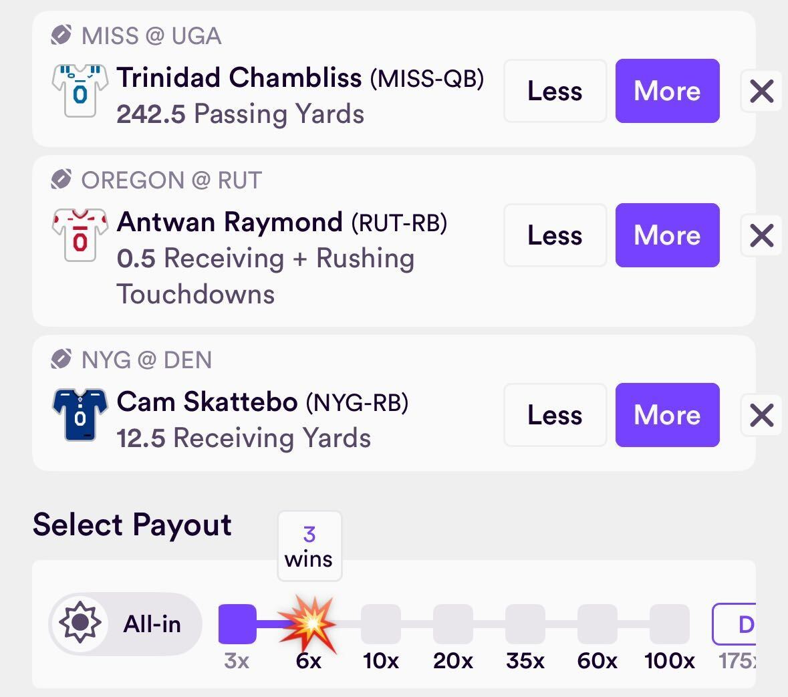788x697 pixels.
Task: Tap More for Skattebo receiving yards
Action: pos(667,415)
